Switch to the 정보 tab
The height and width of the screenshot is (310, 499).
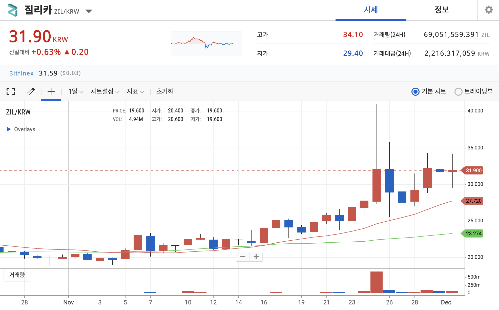442,10
